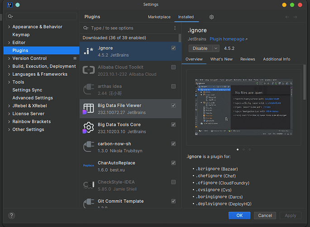Open the Reviews tab
This screenshot has width=310, height=227.
(248, 59)
